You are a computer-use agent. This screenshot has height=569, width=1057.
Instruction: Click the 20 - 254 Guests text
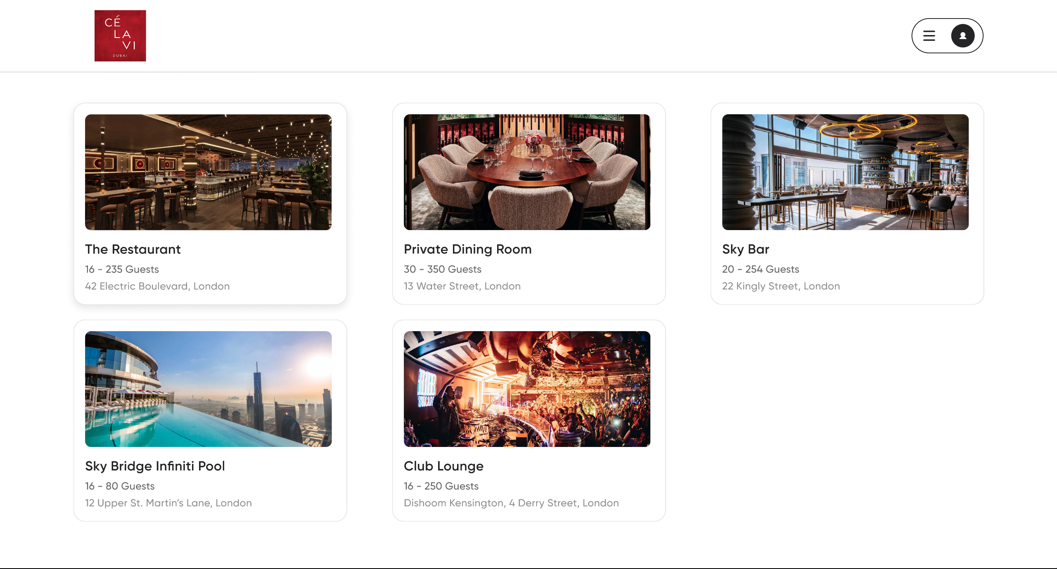coord(761,269)
